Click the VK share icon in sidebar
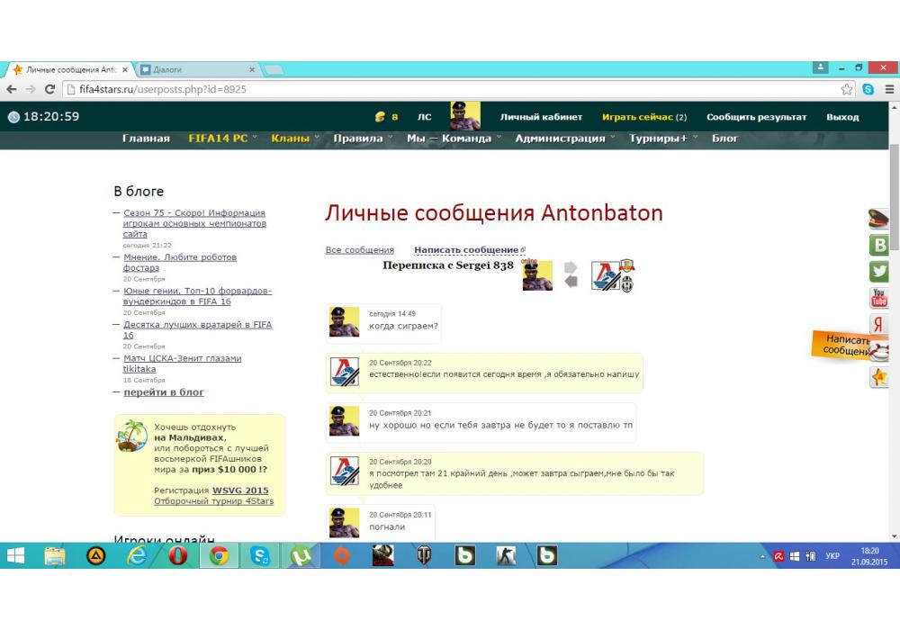 click(x=880, y=245)
